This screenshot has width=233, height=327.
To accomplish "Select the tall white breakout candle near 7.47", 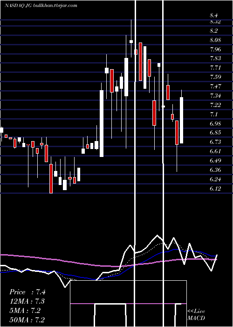I will (x=102, y=123).
